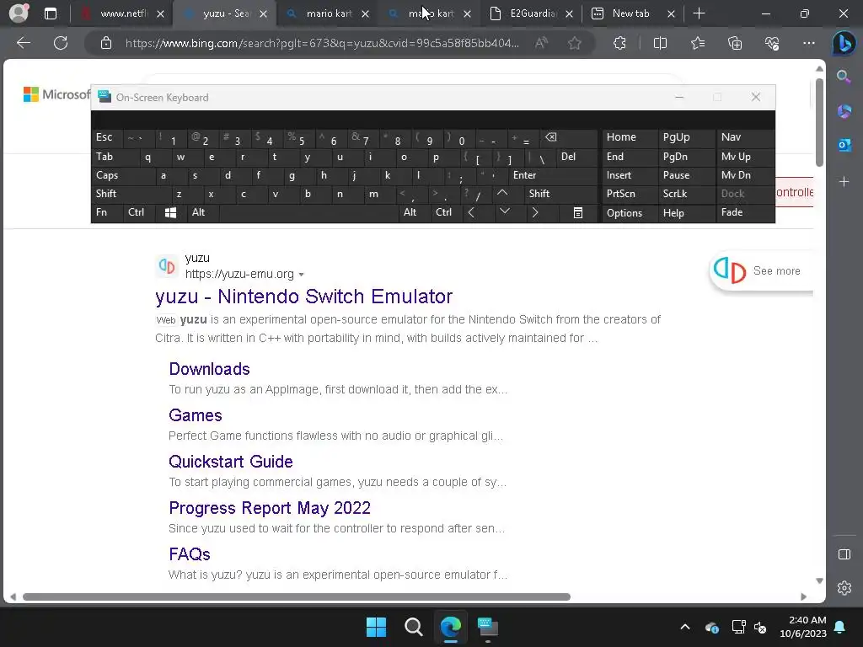
Task: Open yuzu - Nintendo Switch Emulator result
Action: coord(303,297)
